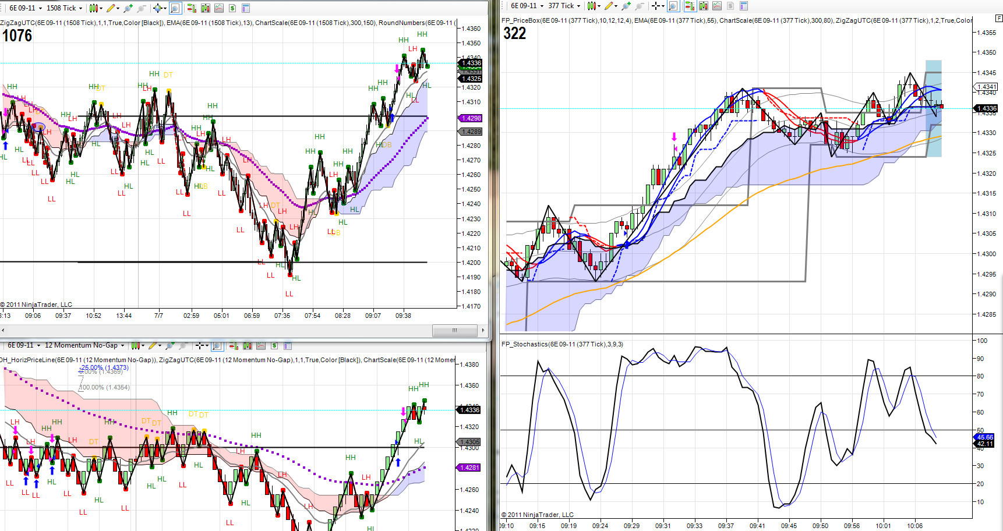Viewport: 1003px width, 531px height.
Task: Open the 377 Tick interval dropdown
Action: point(564,6)
